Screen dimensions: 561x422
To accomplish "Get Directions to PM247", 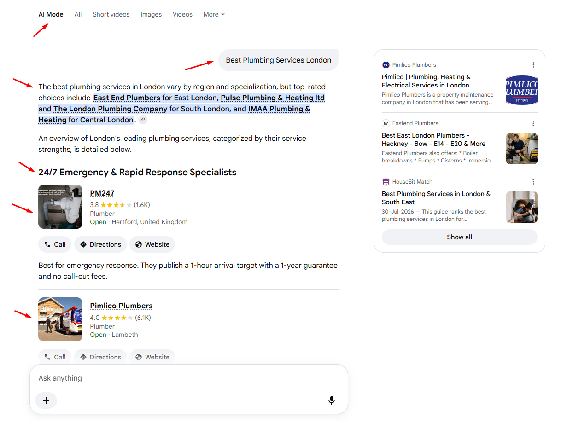I will pos(100,244).
